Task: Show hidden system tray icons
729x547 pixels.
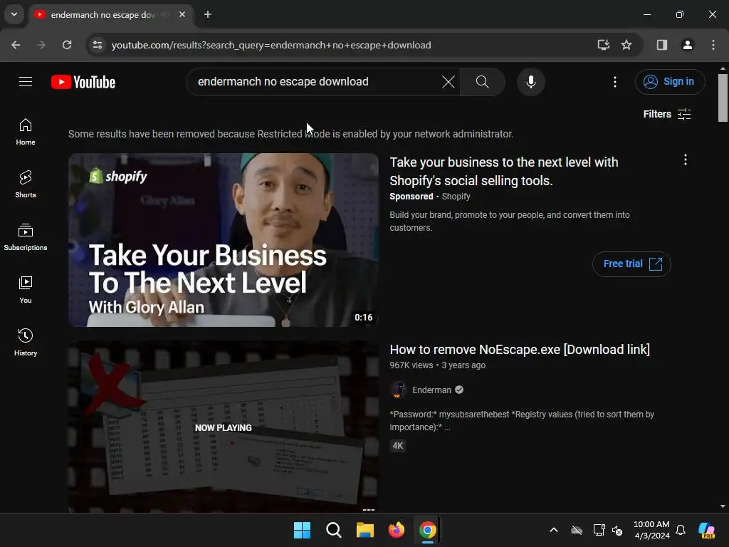Action: [553, 530]
